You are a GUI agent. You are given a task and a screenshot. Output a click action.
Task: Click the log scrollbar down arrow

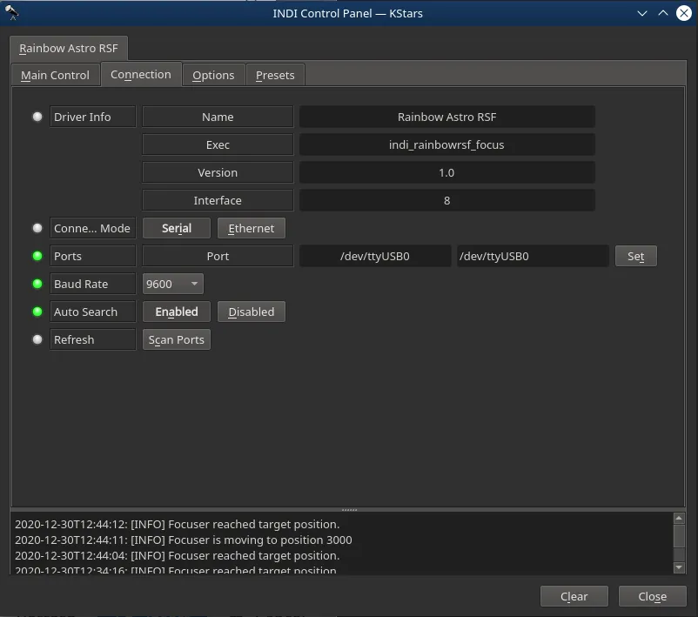(x=679, y=567)
